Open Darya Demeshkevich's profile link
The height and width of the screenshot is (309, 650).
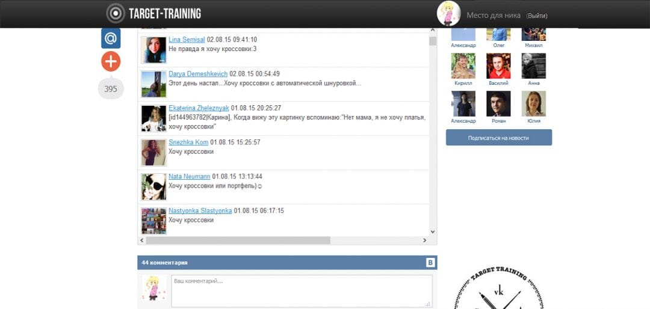point(198,74)
